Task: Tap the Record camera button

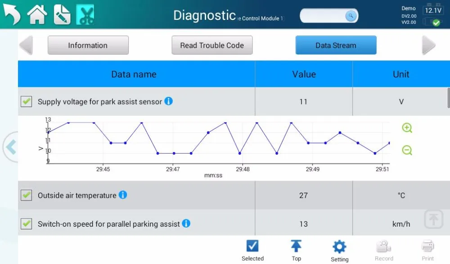Action: coord(384,250)
